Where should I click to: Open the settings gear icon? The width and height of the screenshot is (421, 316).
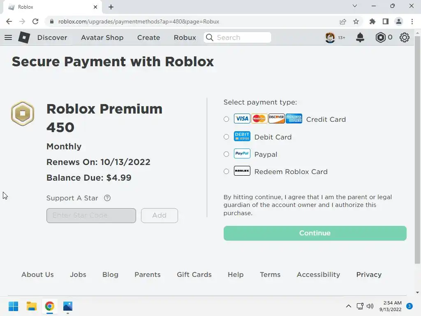click(405, 37)
